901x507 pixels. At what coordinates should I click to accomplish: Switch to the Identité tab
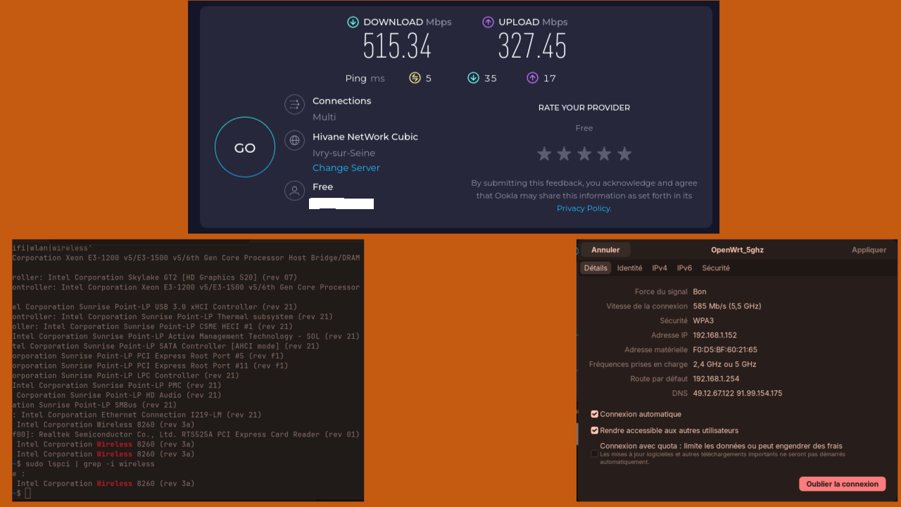pos(629,268)
